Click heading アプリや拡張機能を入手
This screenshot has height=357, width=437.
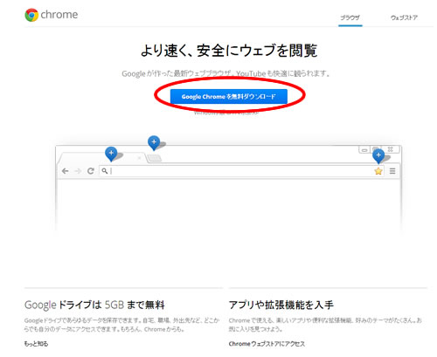281,305
